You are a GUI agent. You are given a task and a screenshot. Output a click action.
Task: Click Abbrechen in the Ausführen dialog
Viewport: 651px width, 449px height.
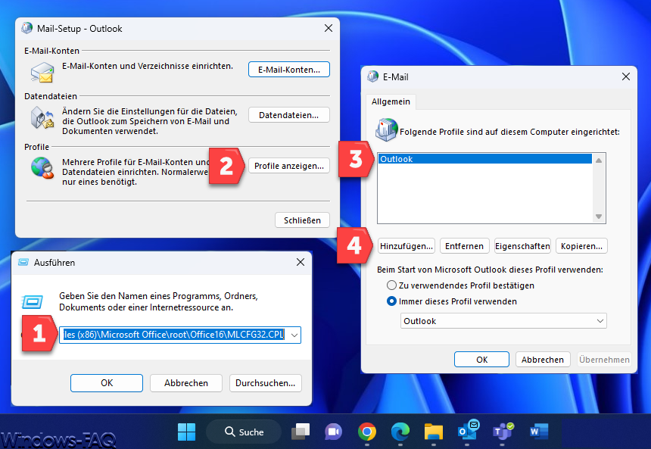(186, 382)
